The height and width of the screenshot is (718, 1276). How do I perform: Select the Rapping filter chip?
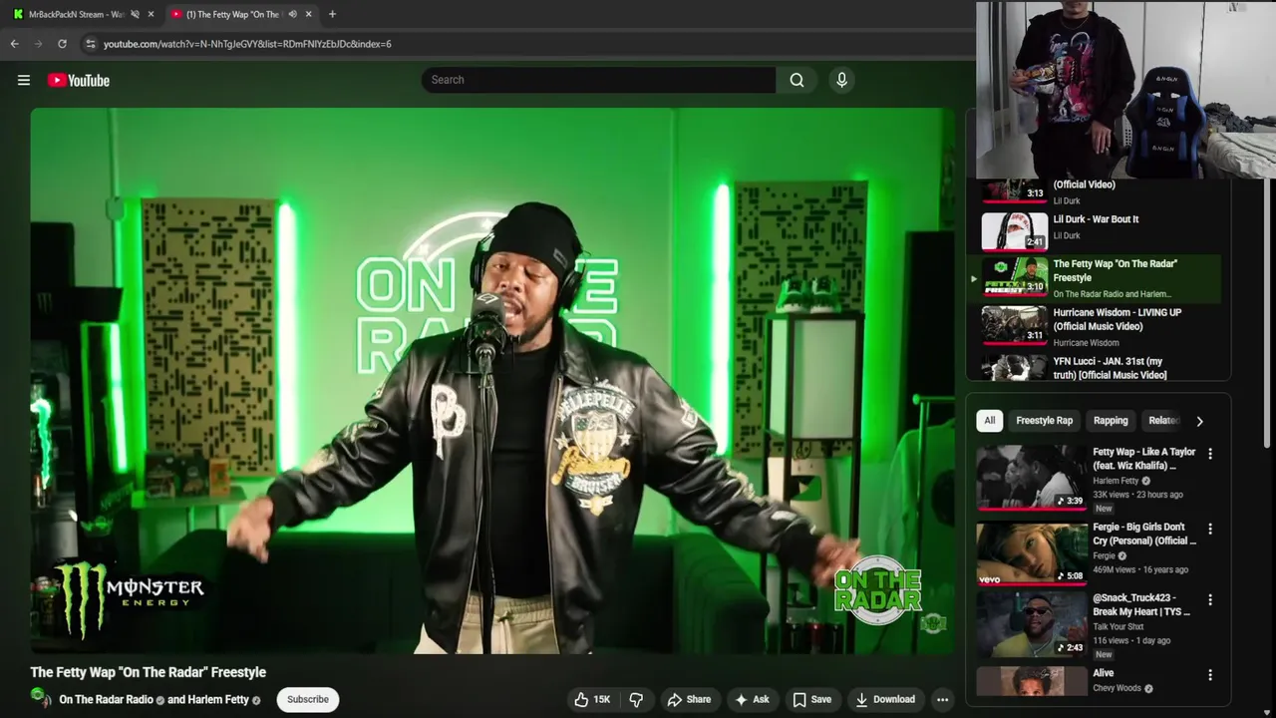pos(1111,420)
